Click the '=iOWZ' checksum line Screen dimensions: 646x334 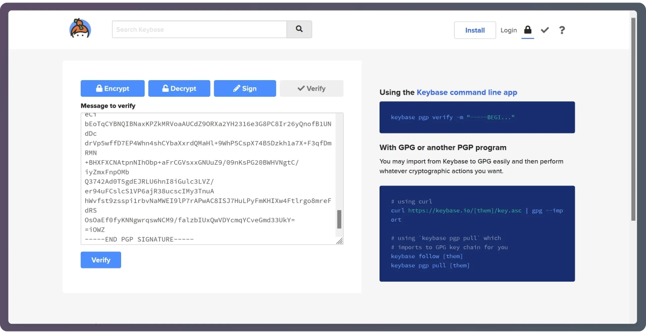(x=95, y=230)
